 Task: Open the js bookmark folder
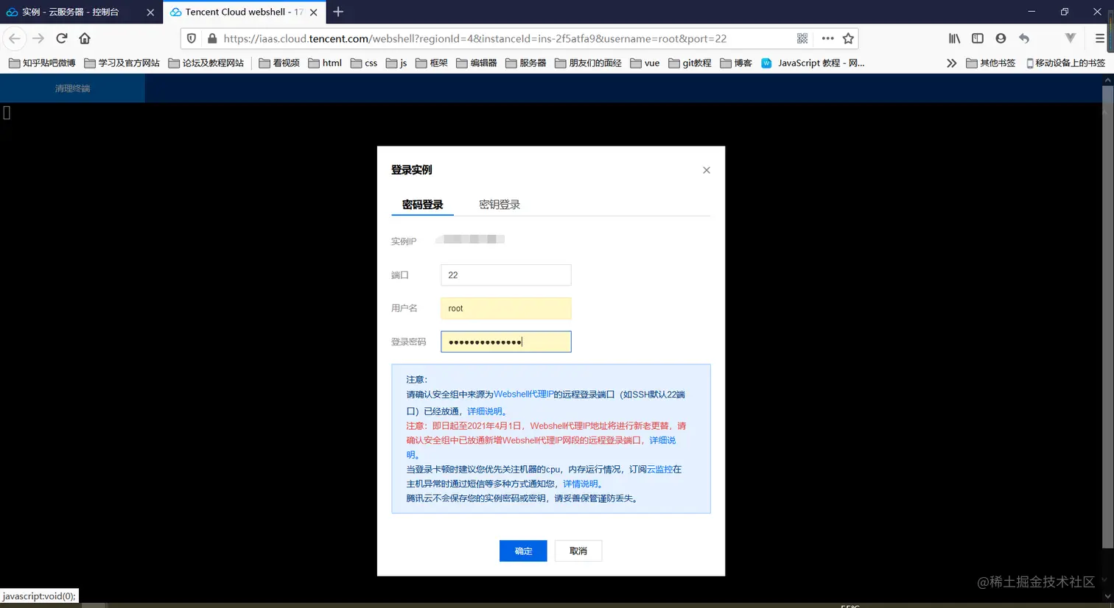(396, 63)
